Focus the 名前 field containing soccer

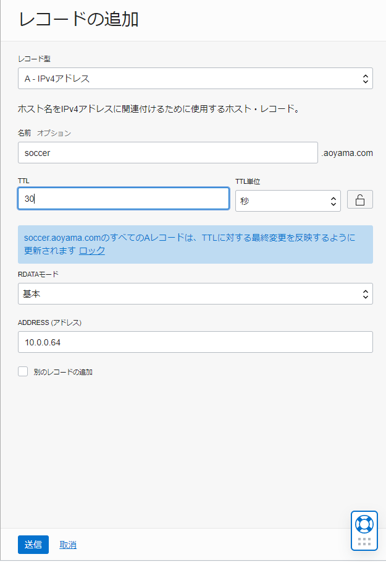pyautogui.click(x=167, y=153)
